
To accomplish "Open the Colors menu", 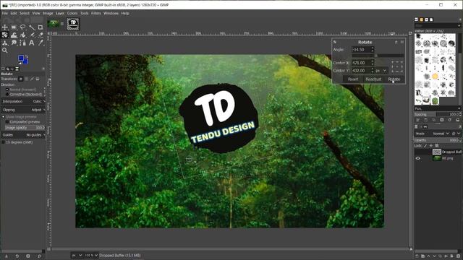I will click(x=72, y=13).
